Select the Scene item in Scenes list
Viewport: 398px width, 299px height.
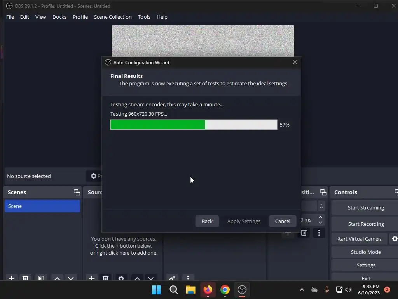tap(42, 206)
